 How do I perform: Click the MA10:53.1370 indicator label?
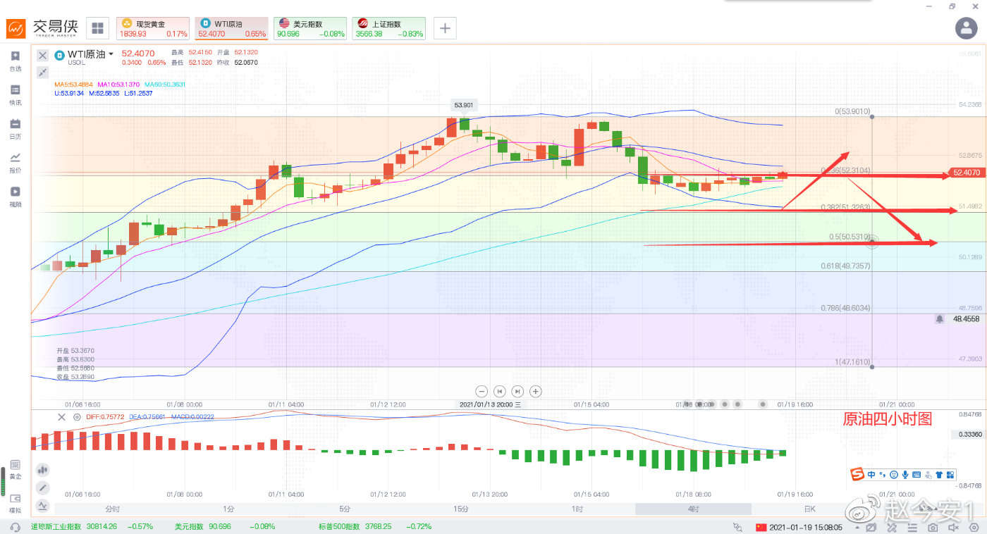coord(119,85)
